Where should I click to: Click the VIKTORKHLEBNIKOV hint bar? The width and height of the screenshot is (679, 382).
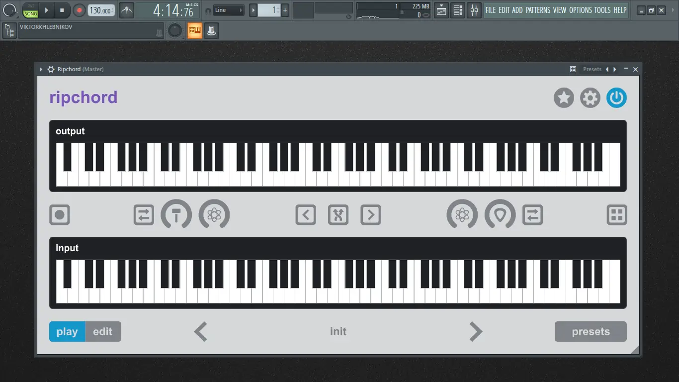[x=91, y=31]
